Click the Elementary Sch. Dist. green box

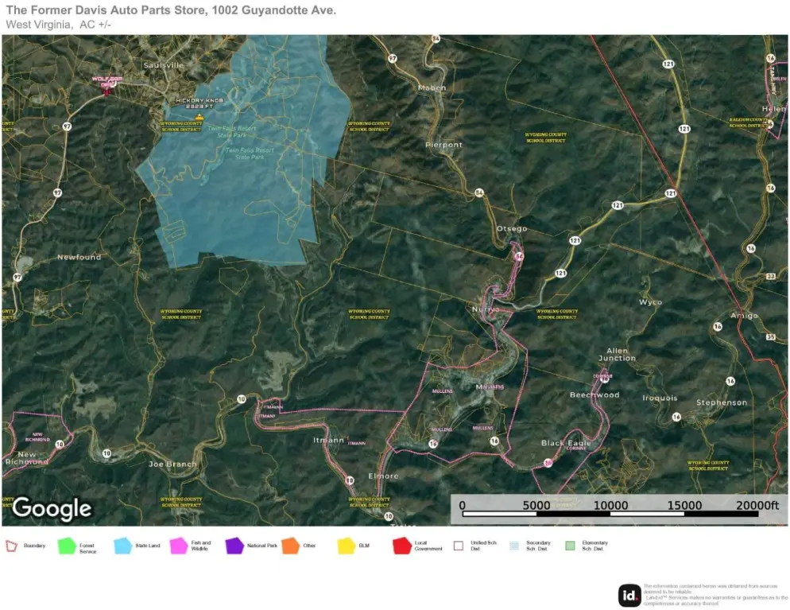pyautogui.click(x=569, y=546)
